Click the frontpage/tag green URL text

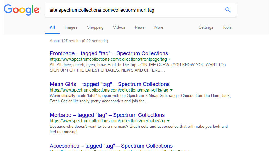tap(108, 59)
